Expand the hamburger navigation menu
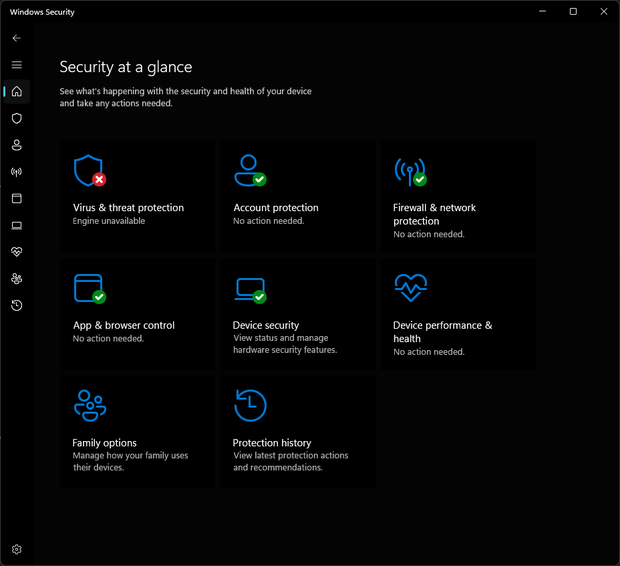 pos(17,65)
